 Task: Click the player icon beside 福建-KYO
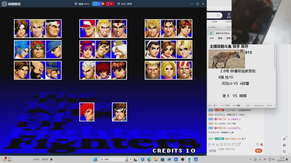coord(76,4)
